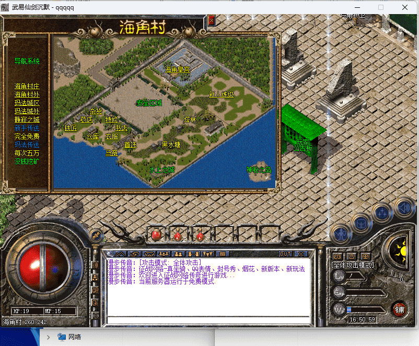
Task: Click the OUT logout button
Action: 285,254
